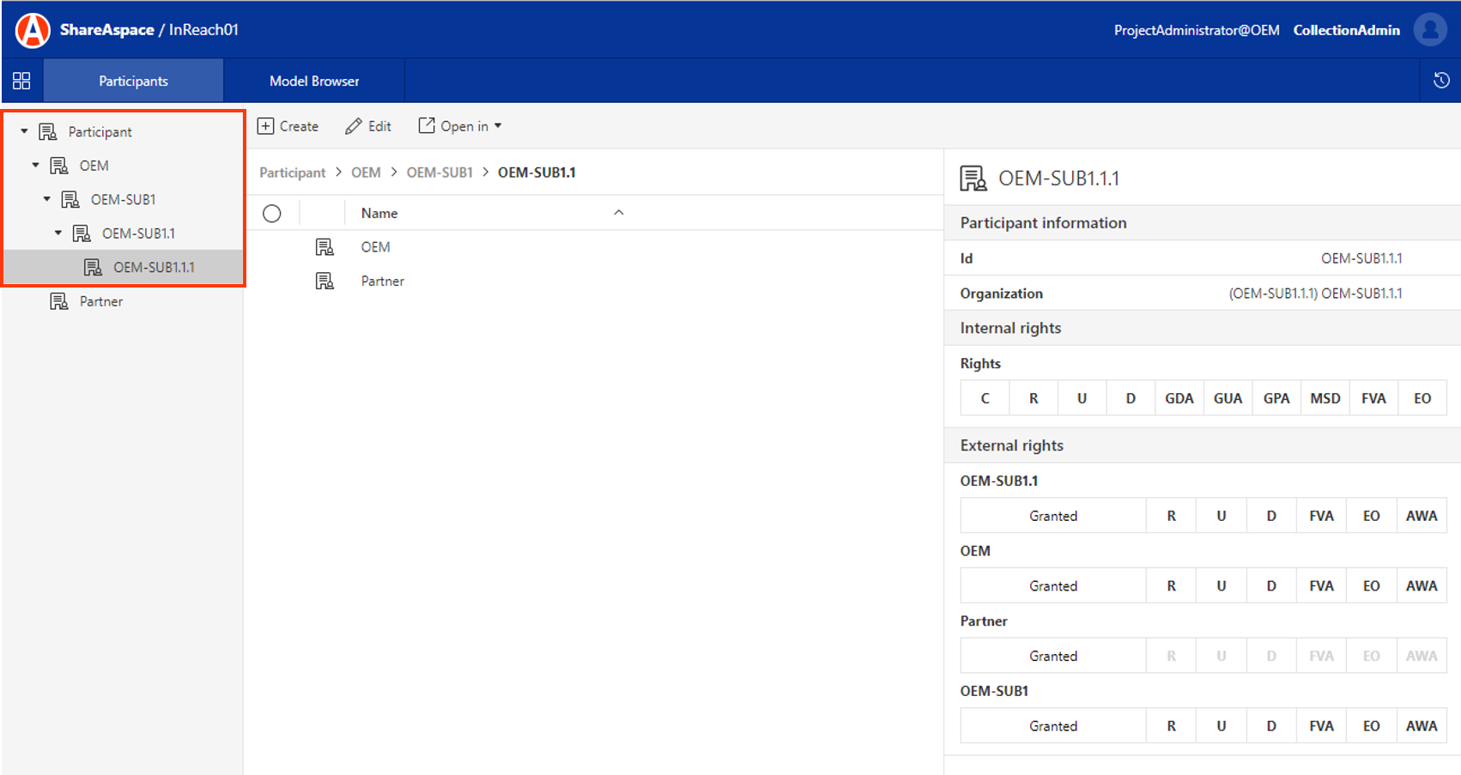Click the OEM row participant icon in list
Viewport: 1461px width, 775px height.
coord(324,247)
